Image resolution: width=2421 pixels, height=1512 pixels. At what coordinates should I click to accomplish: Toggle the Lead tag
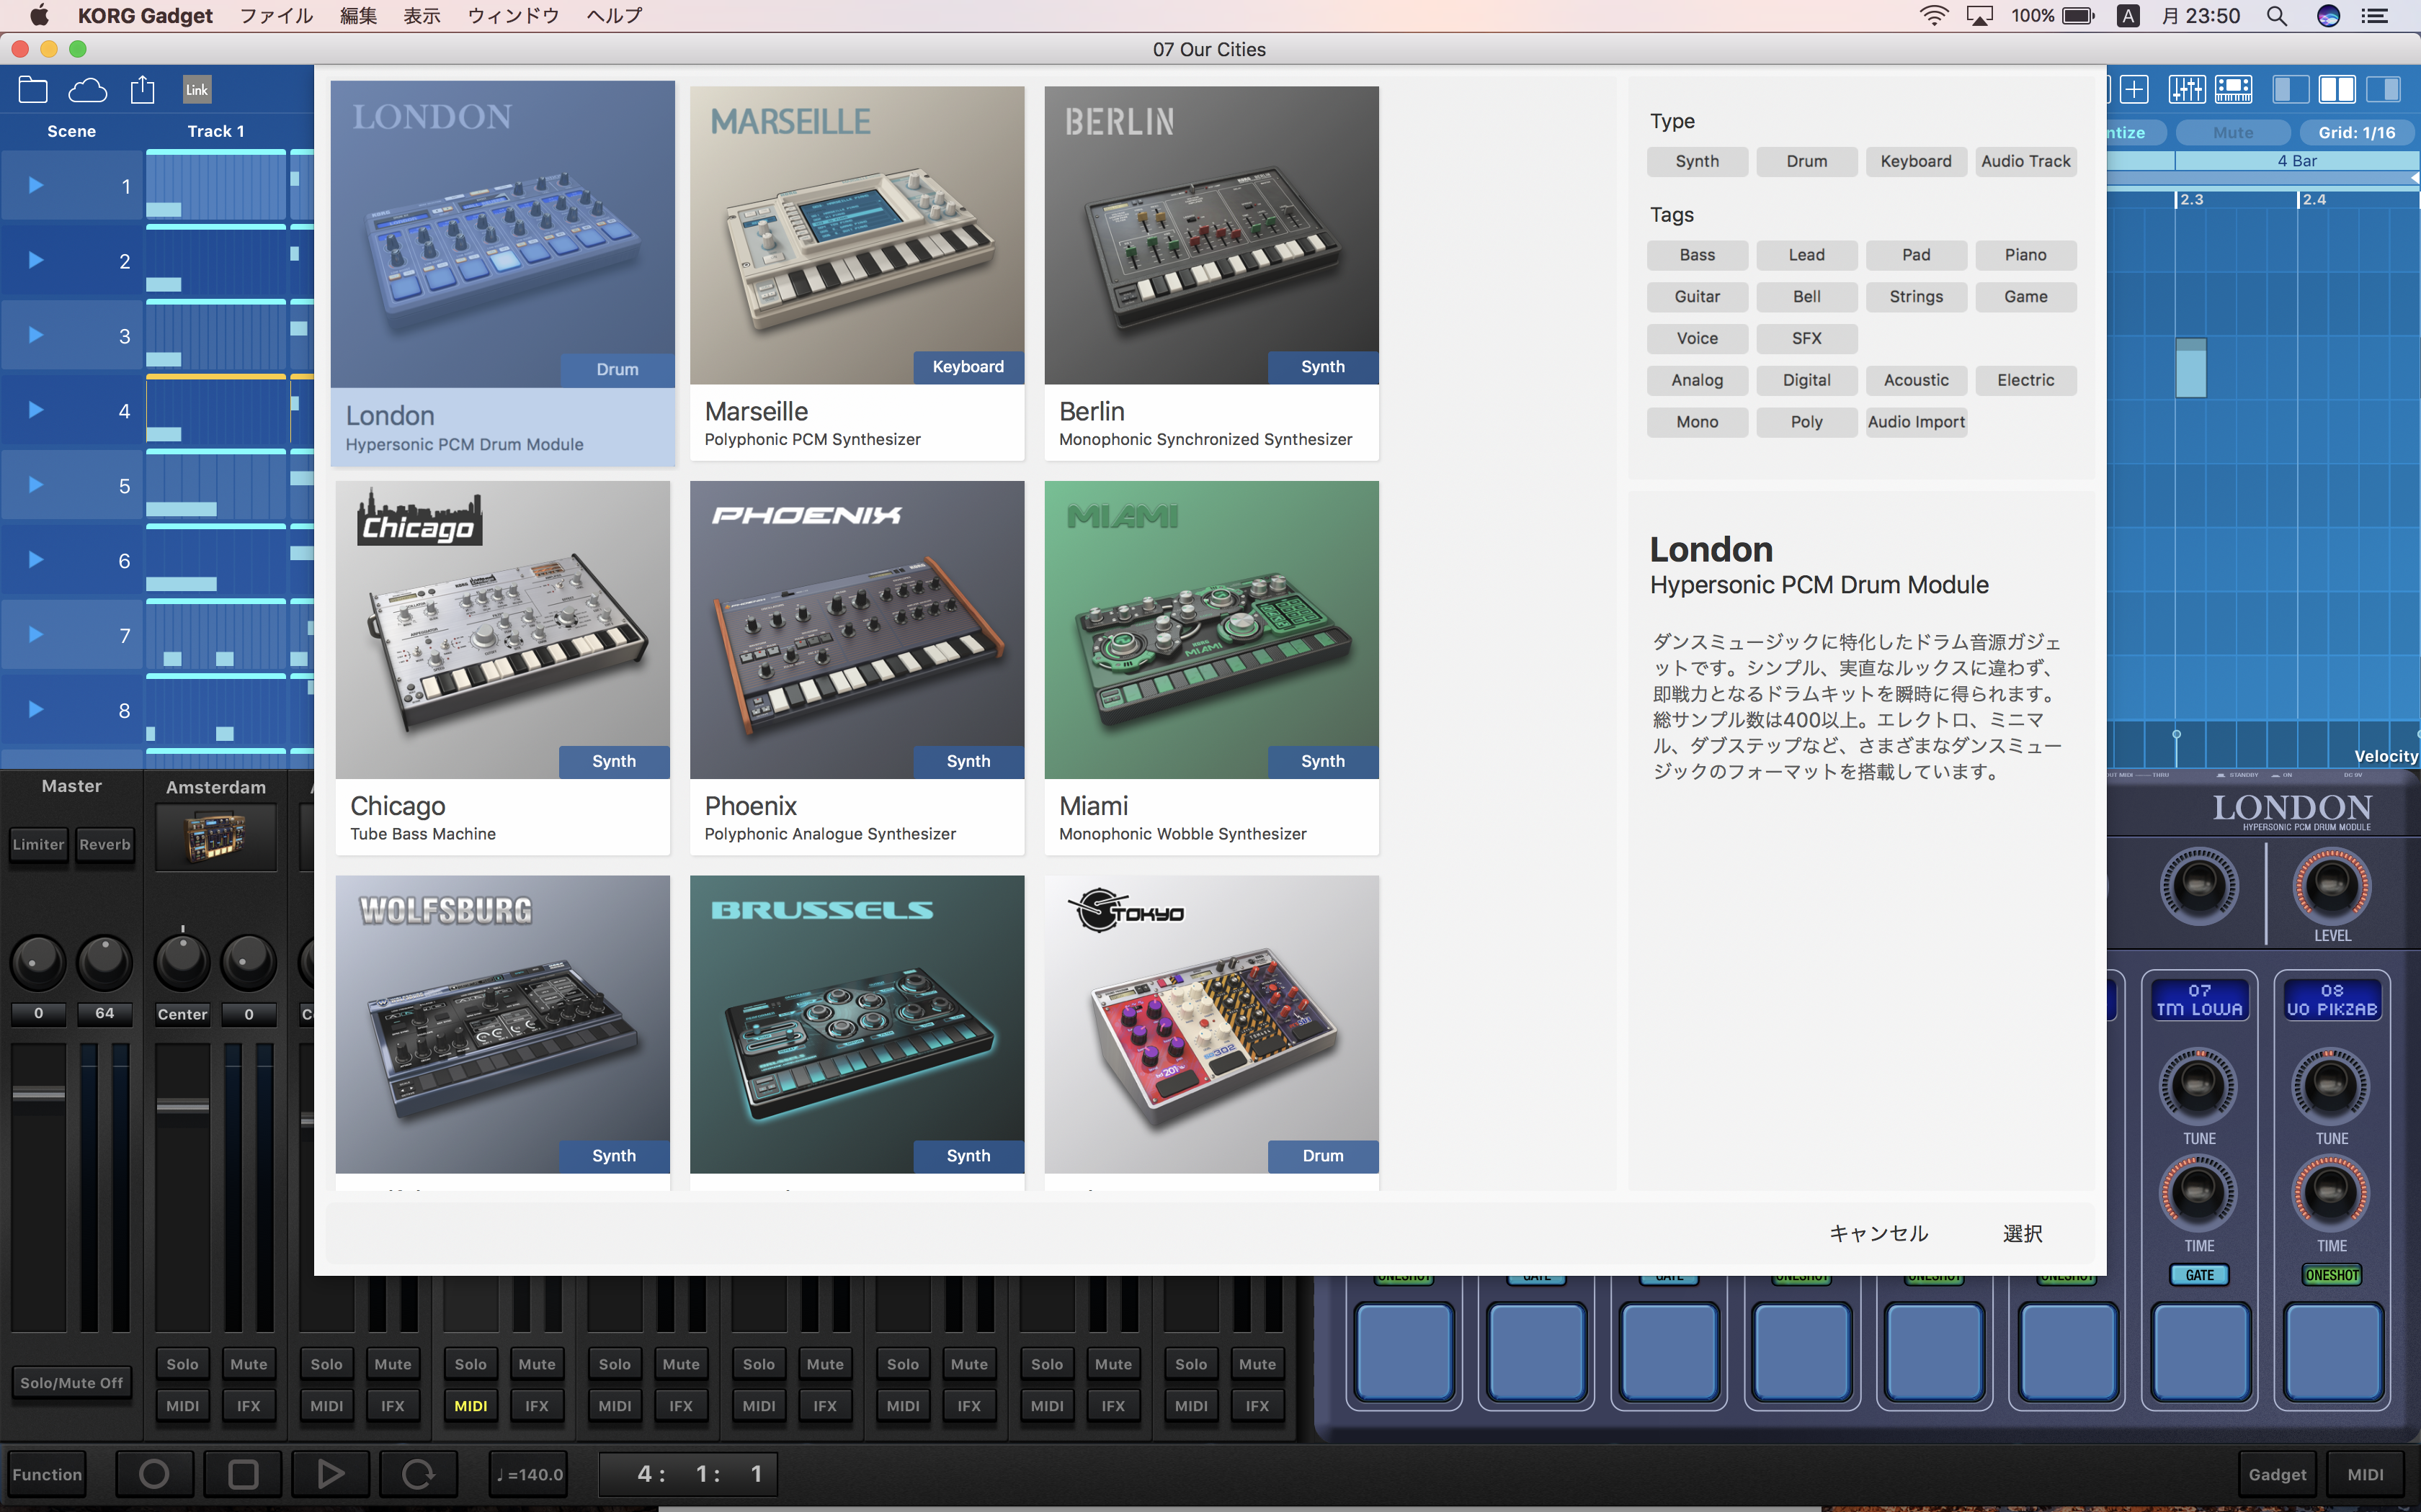(x=1807, y=255)
